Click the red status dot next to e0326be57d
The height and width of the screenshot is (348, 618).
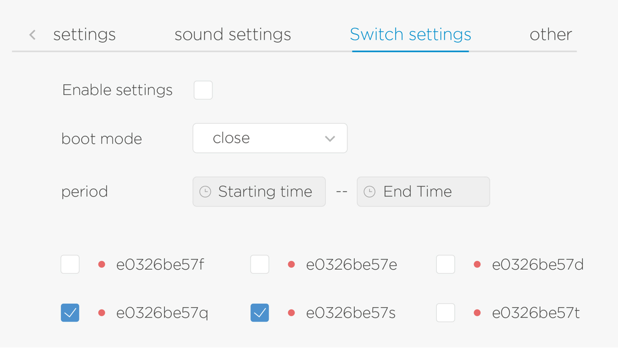click(x=477, y=264)
